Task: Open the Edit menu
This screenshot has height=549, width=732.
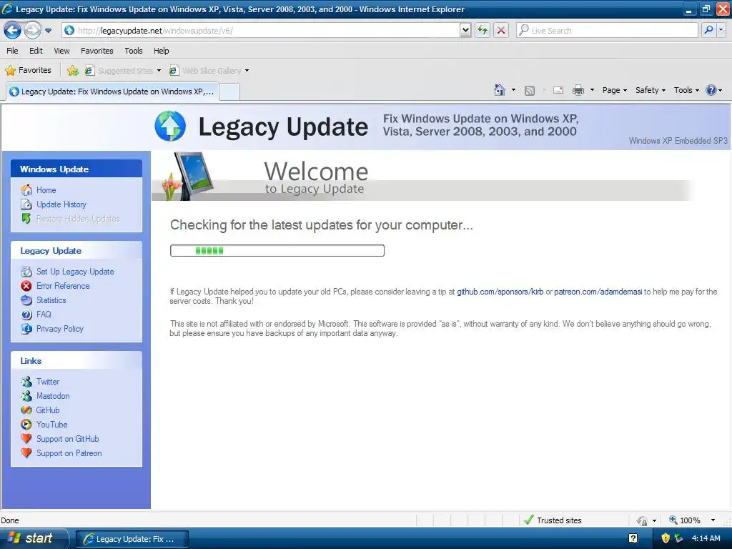Action: pos(36,51)
